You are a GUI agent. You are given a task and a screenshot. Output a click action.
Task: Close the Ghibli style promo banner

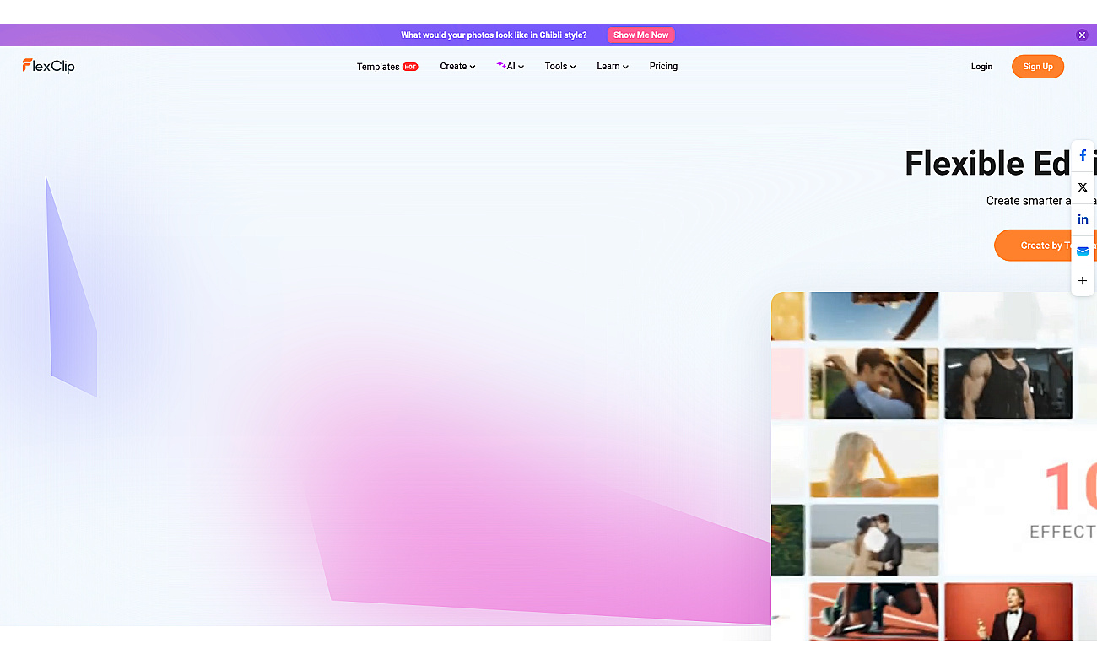pyautogui.click(x=1082, y=35)
